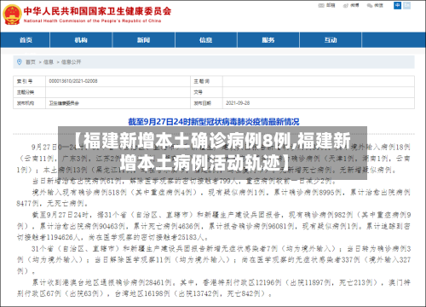
Task: Click paragraph starting 当日新增治愈出院病例61例
Action: (x=184, y=181)
